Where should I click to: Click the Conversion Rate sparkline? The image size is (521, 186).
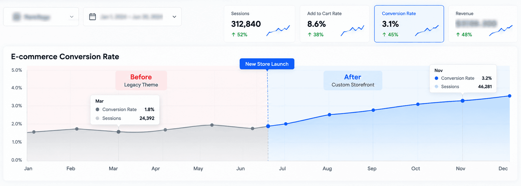click(x=427, y=30)
